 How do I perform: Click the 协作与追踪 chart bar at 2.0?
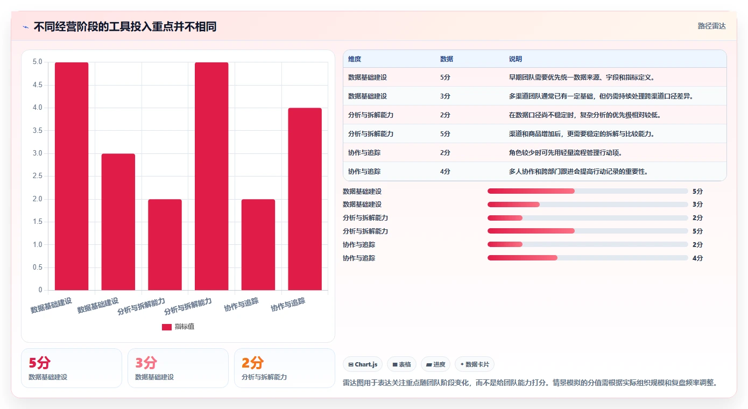tap(258, 245)
